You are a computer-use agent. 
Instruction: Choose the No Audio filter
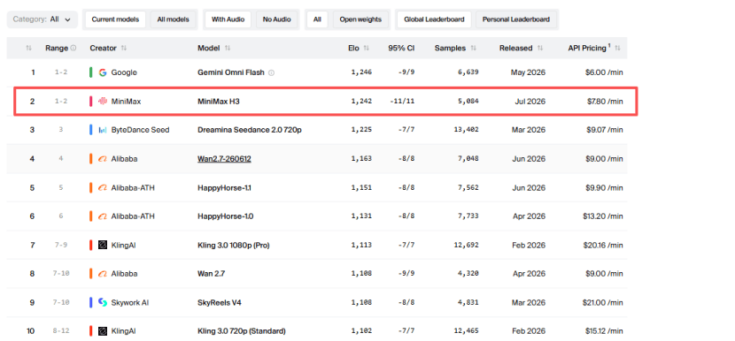[x=276, y=19]
